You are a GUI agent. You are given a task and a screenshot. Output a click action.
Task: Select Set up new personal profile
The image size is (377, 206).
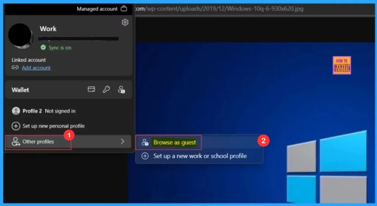[53, 126]
